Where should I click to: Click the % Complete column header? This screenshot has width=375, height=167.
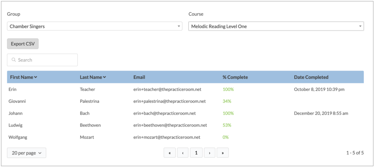(235, 77)
